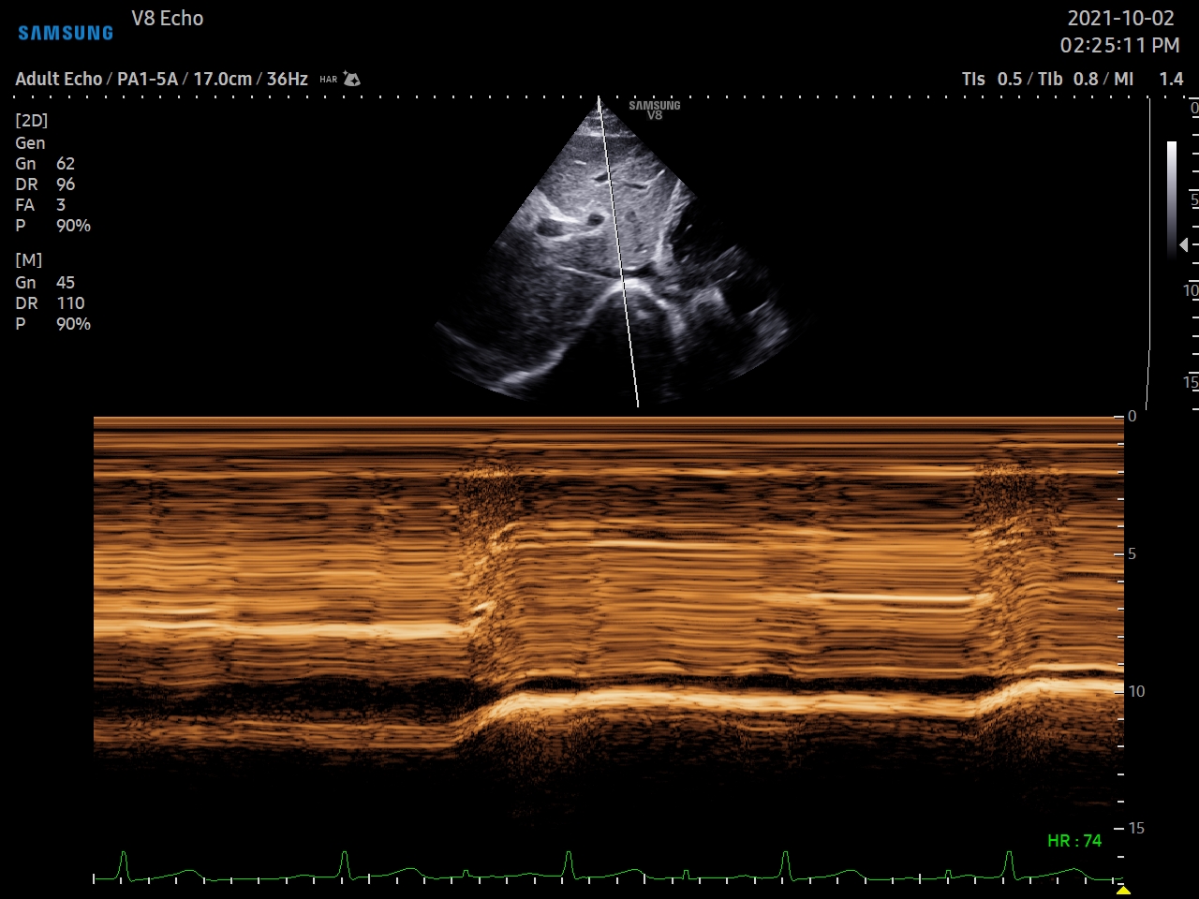Click the gray arrow on the grayscale bar
The width and height of the screenshot is (1199, 899).
[x=1184, y=244]
